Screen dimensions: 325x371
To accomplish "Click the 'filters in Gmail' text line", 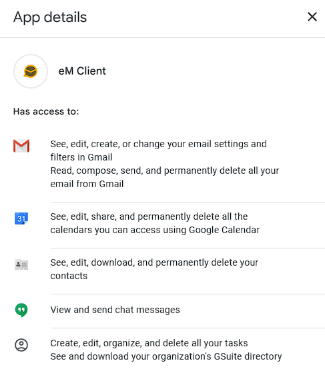I will (81, 157).
